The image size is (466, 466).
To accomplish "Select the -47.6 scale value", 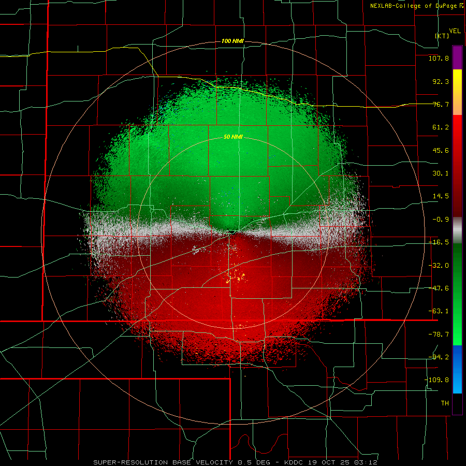I will 439,288.
